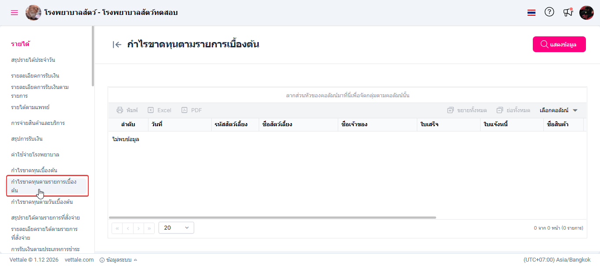This screenshot has height=266, width=600.
Task: Open help question mark icon
Action: [549, 12]
